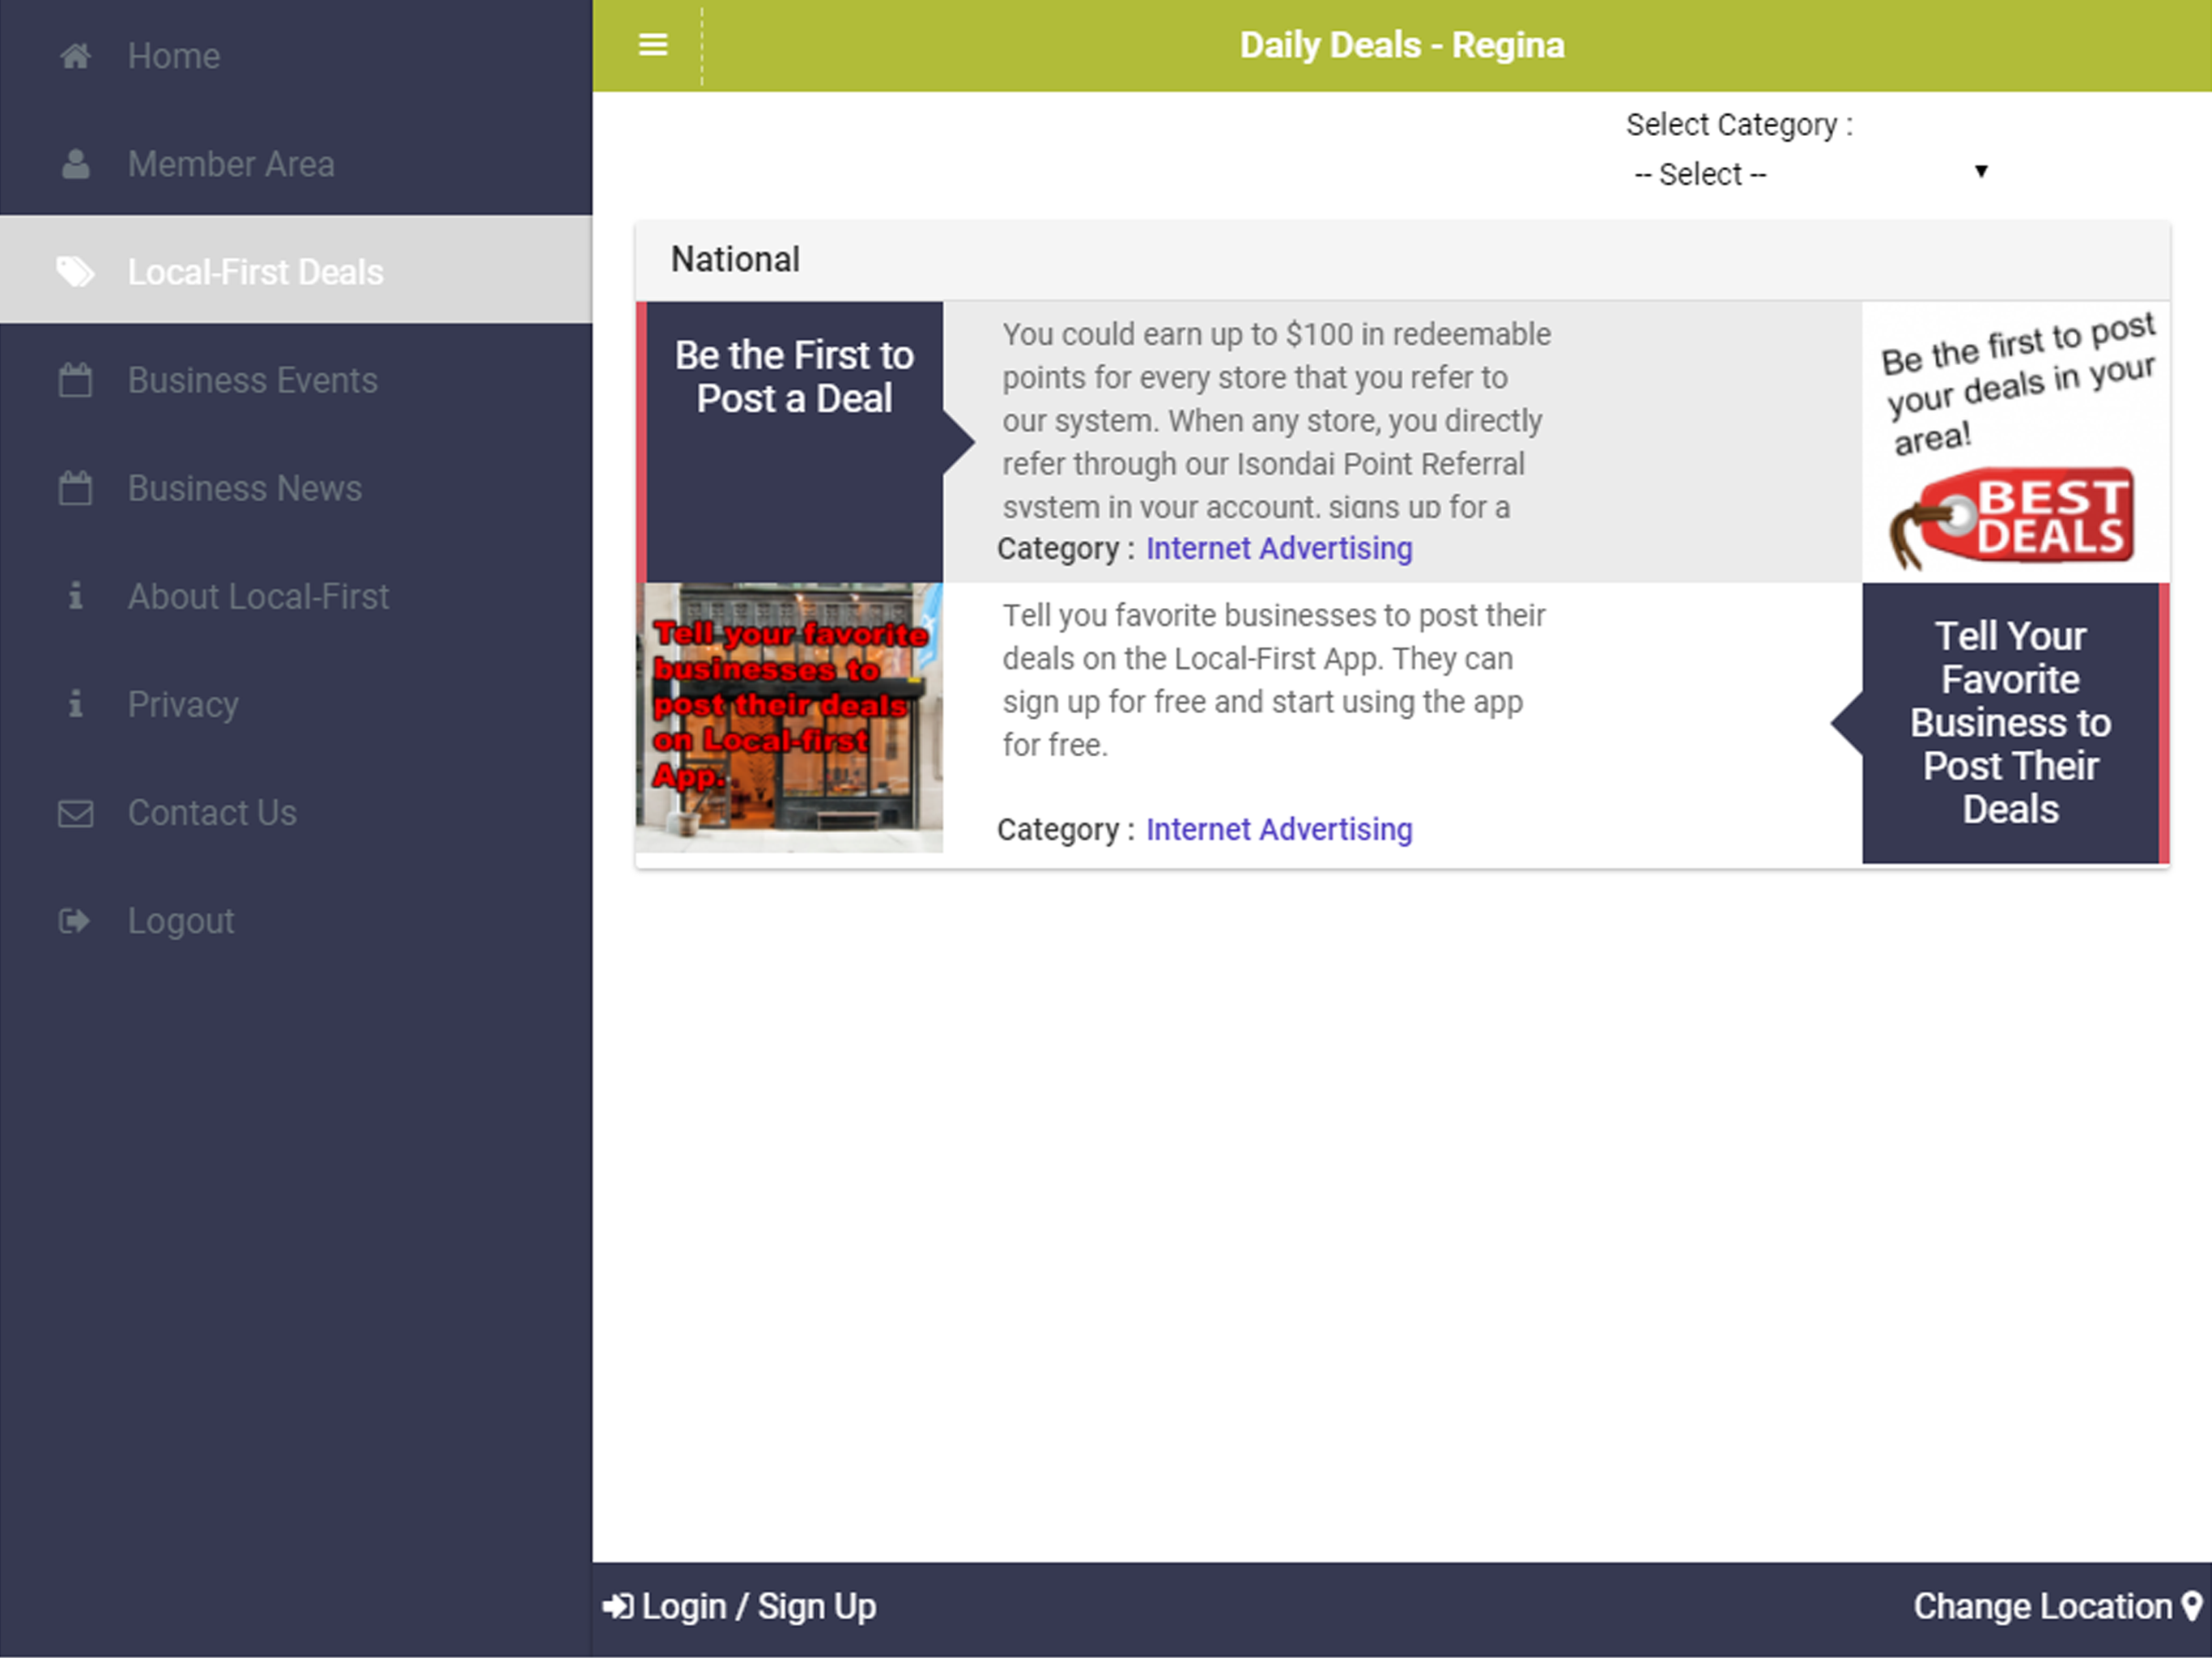Image resolution: width=2212 pixels, height=1658 pixels.
Task: Click the About Local-First info icon
Action: tap(75, 596)
